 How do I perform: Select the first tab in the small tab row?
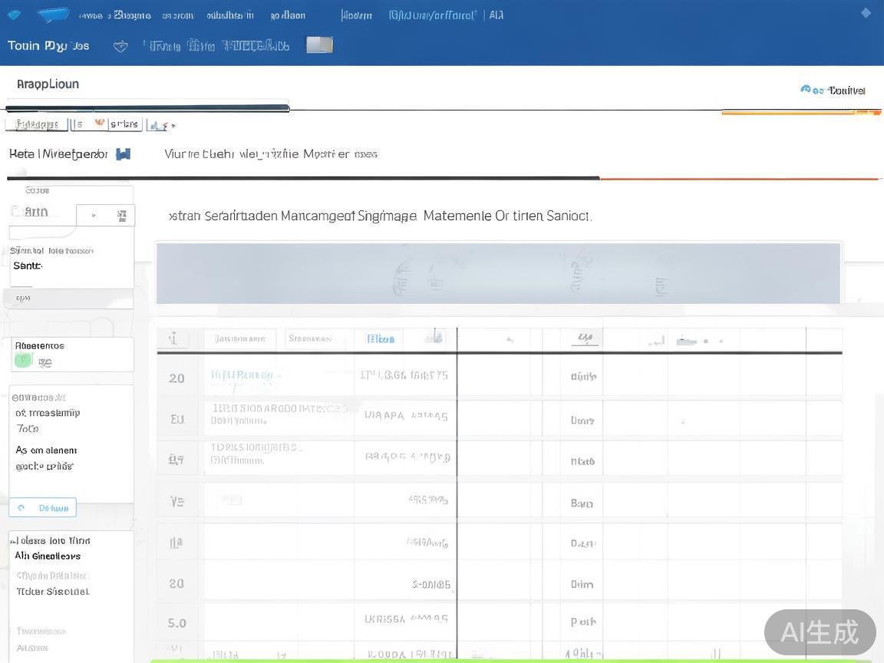37,124
